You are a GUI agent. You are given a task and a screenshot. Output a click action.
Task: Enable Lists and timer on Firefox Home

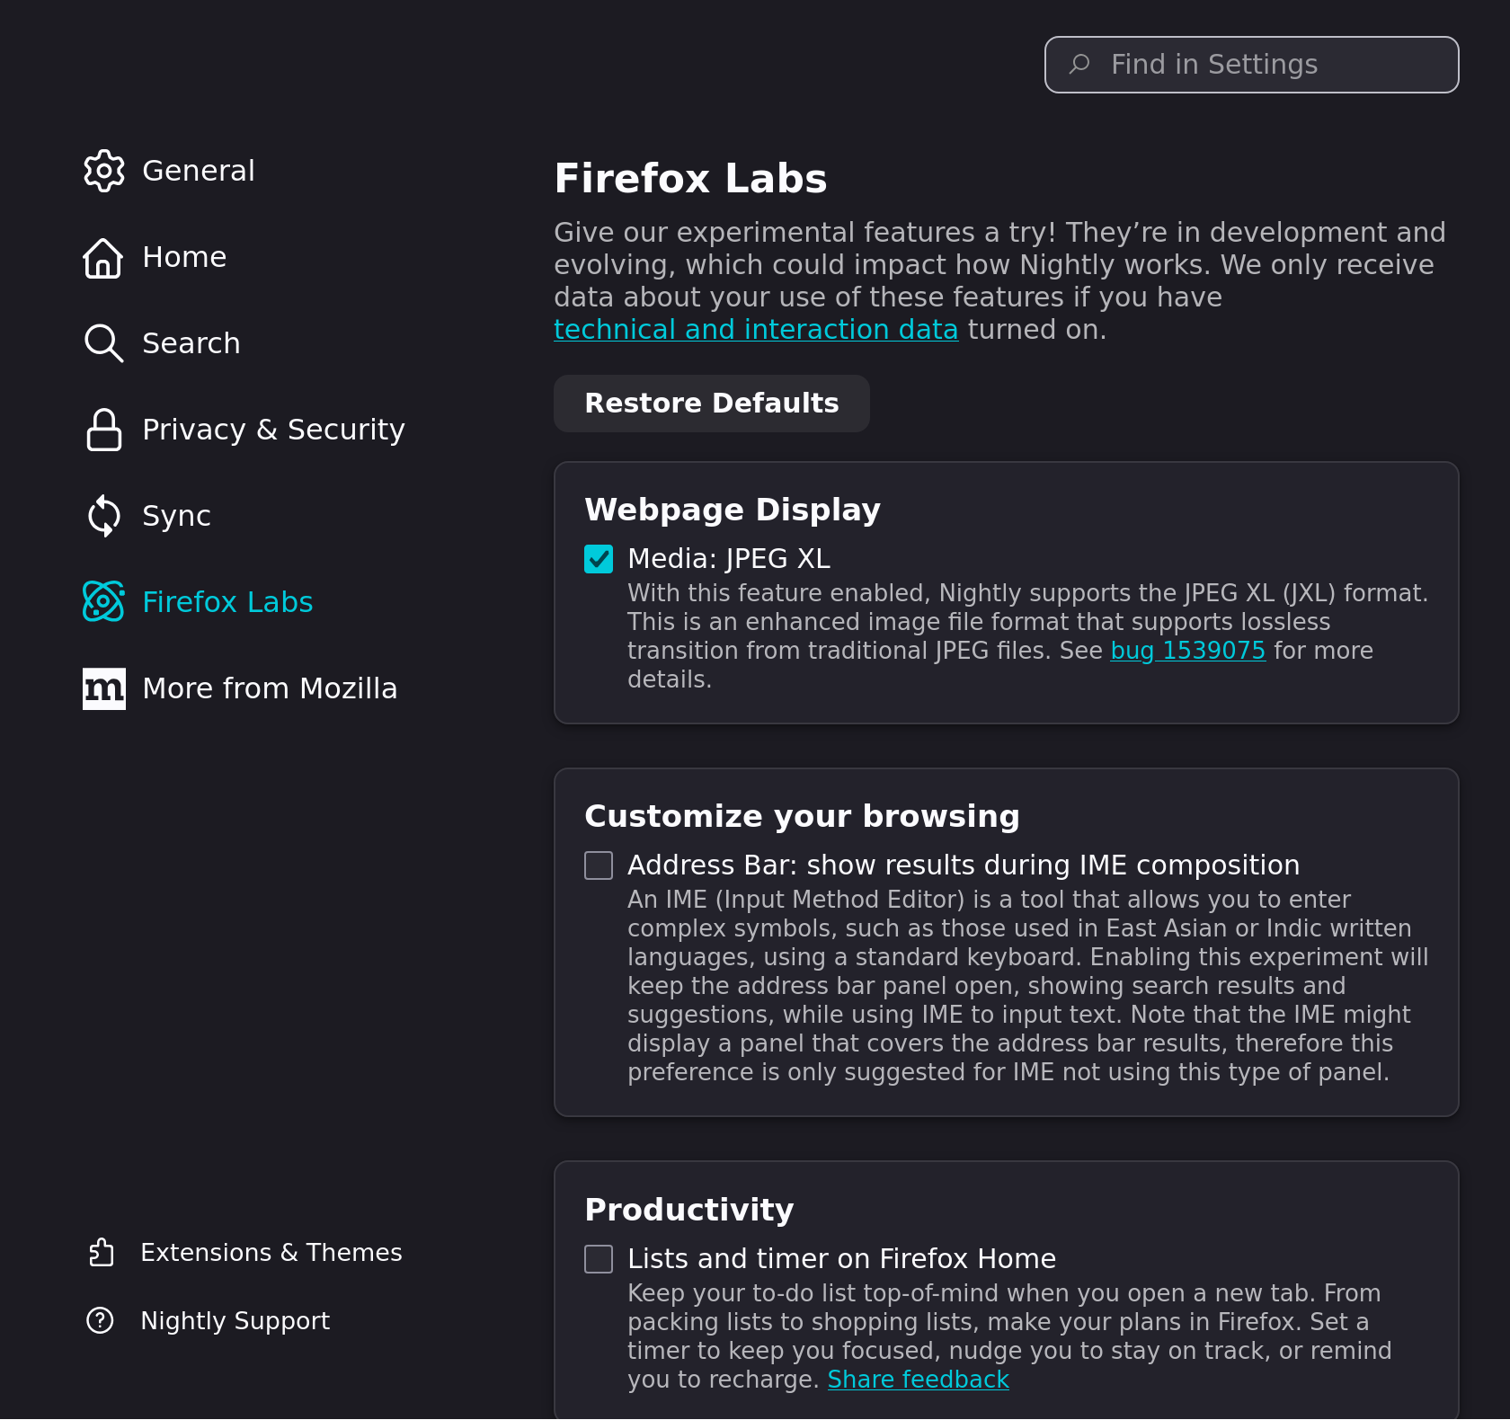coord(599,1259)
